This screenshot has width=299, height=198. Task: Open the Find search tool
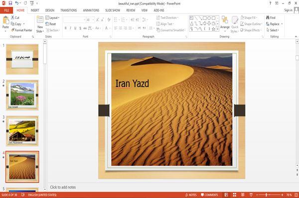(271, 18)
